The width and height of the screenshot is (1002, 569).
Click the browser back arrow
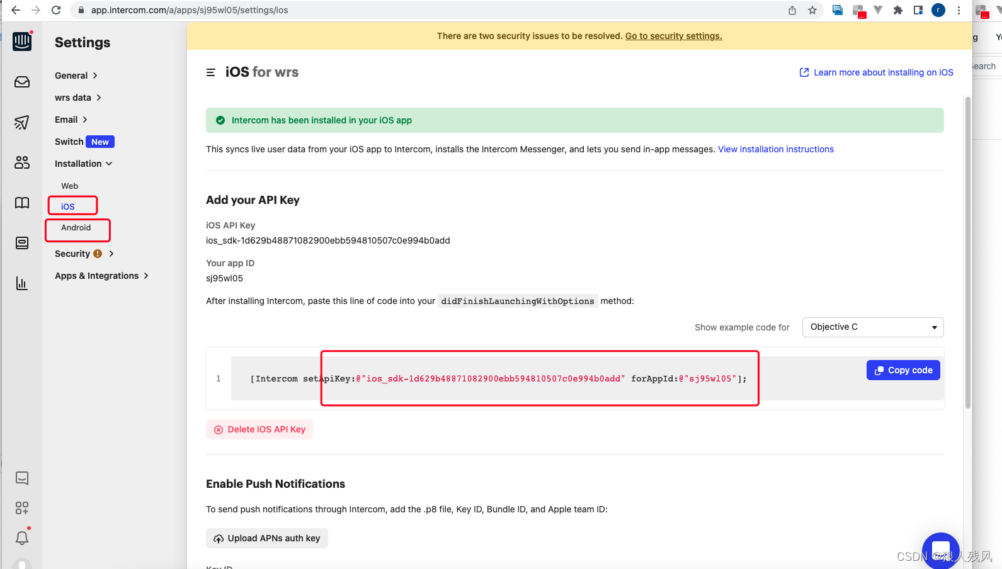[x=16, y=10]
